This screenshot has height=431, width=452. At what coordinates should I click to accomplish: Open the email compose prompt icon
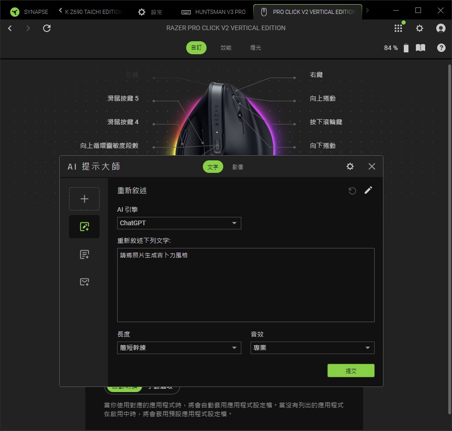(x=84, y=282)
